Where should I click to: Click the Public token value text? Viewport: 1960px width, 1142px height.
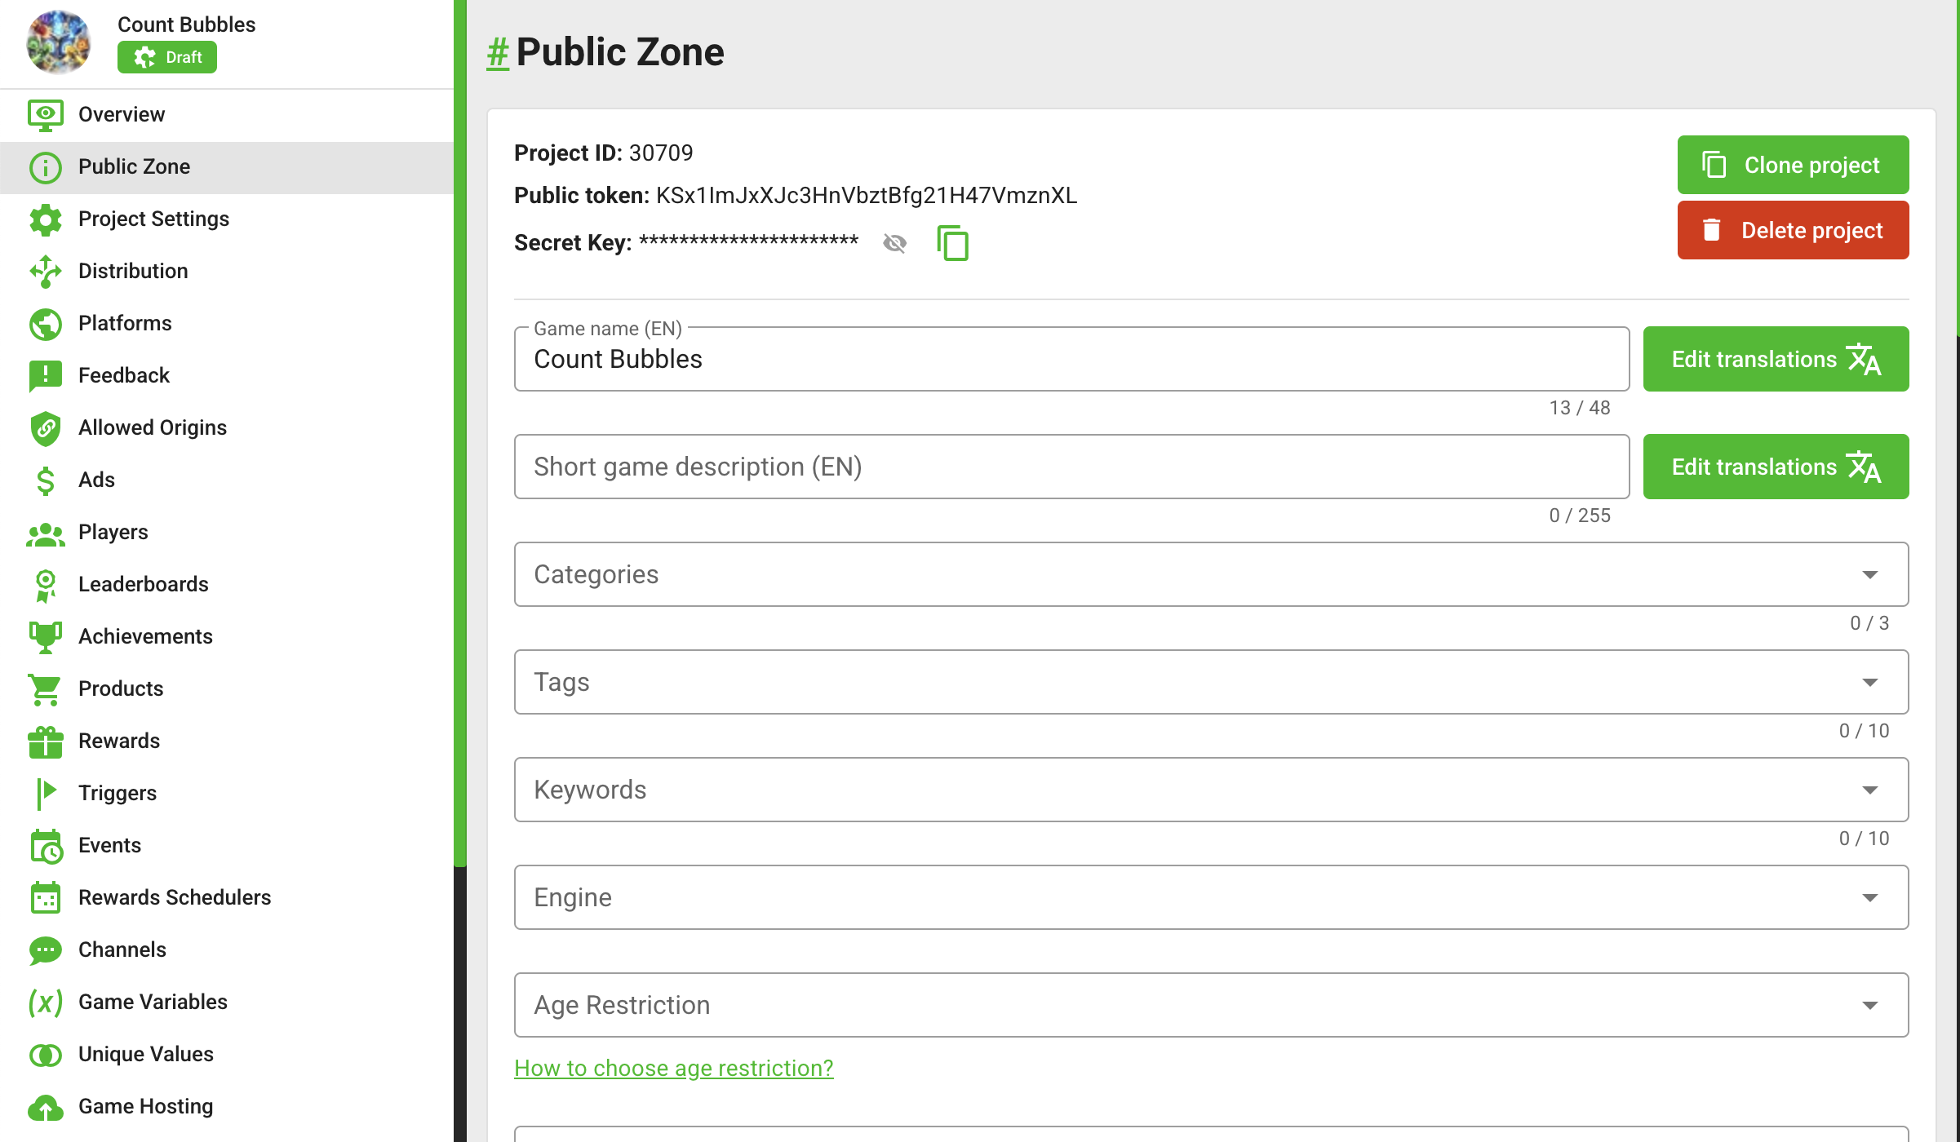[x=867, y=196]
